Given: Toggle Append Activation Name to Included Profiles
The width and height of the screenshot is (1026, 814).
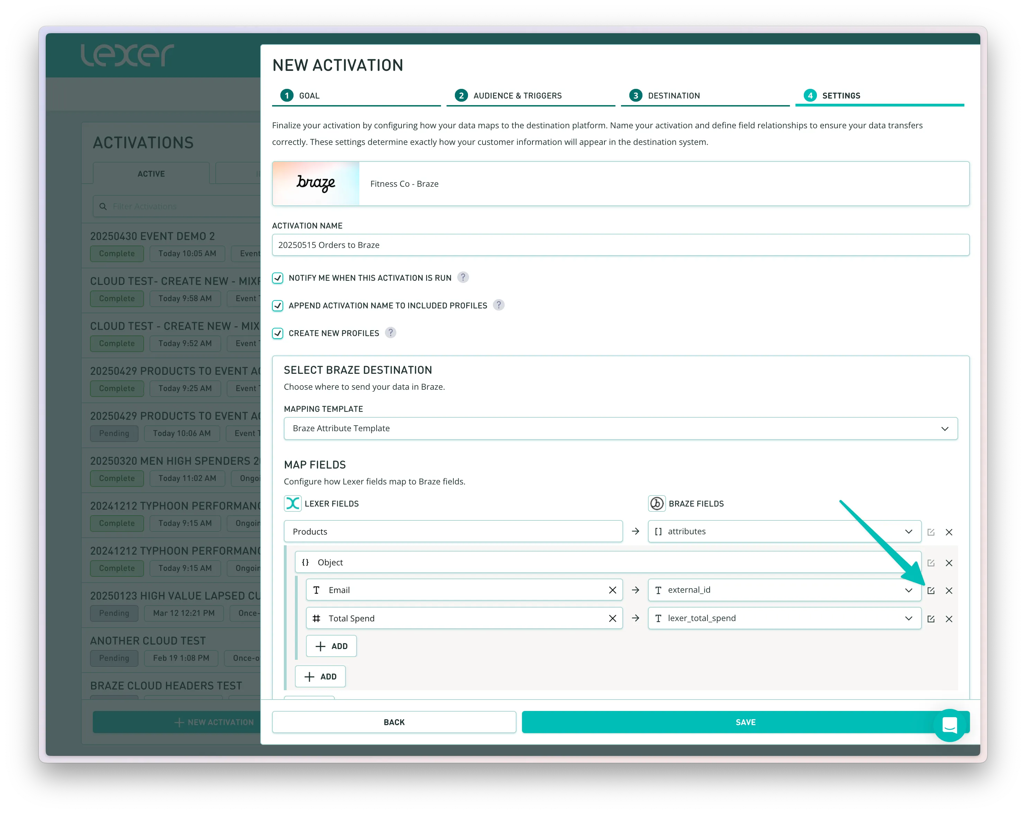Looking at the screenshot, I should 278,306.
